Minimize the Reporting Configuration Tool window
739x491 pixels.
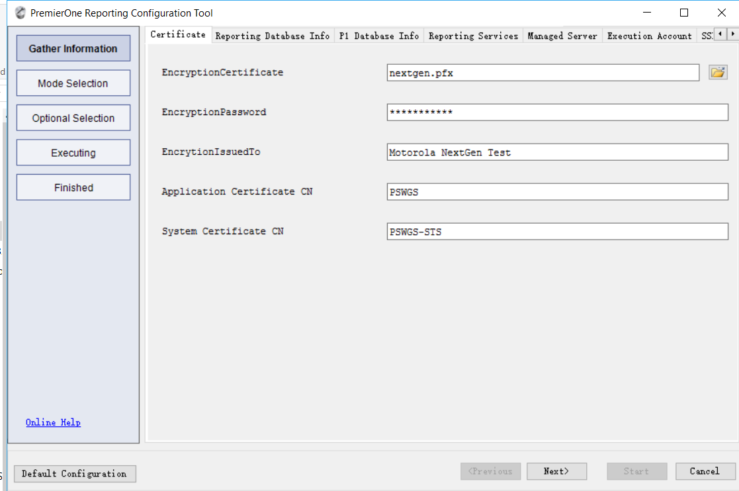[647, 13]
